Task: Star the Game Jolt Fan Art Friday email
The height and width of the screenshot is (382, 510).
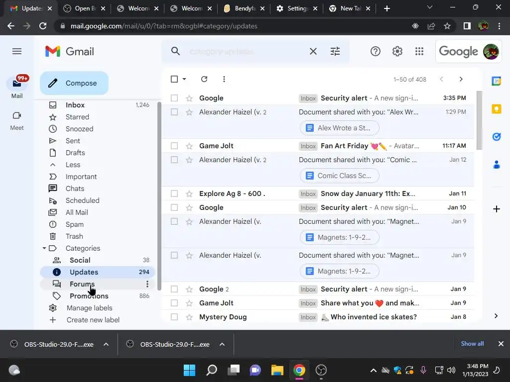Action: [x=189, y=146]
